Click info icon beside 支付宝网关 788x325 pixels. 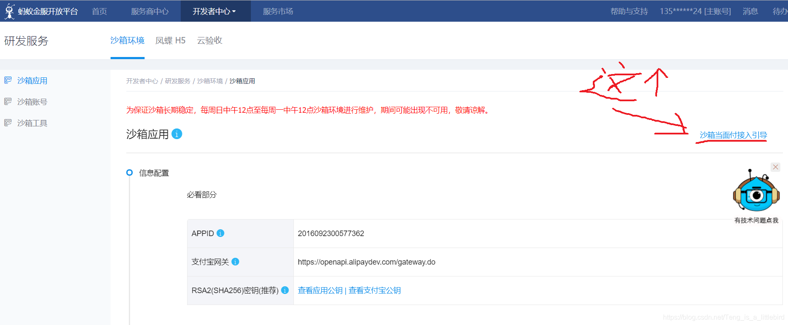click(x=235, y=262)
